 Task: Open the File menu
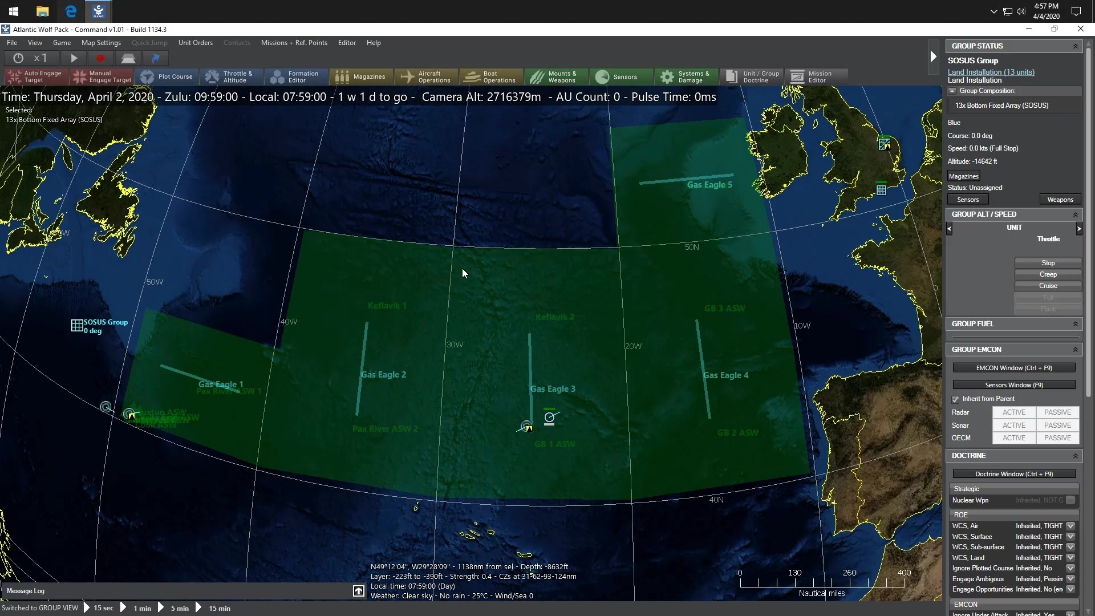(x=12, y=43)
